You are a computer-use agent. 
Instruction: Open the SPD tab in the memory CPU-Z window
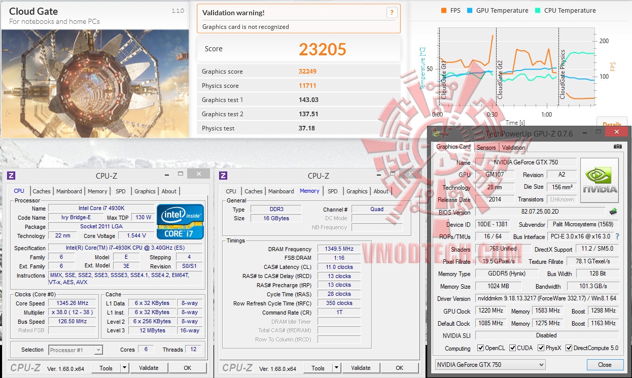(333, 191)
